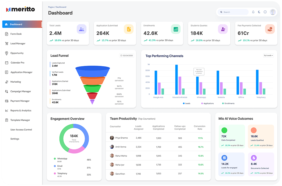The image size is (282, 186).
Task: Open User Access Control
Action: [21, 130]
